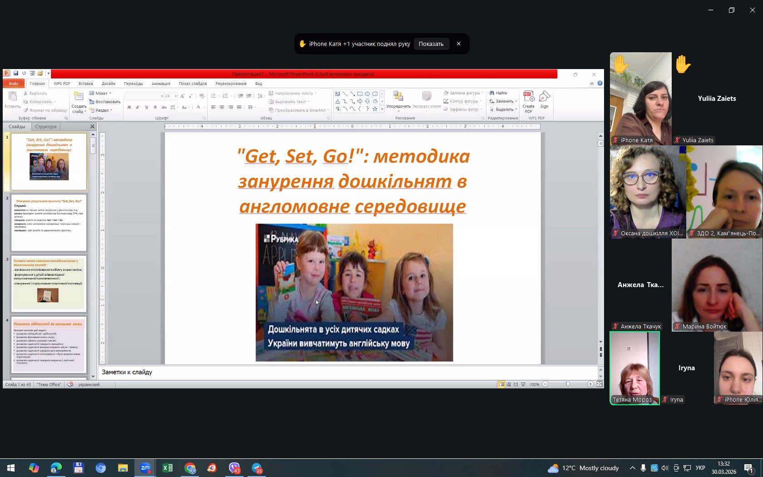Toggle italic (К) formatting

pos(138,107)
